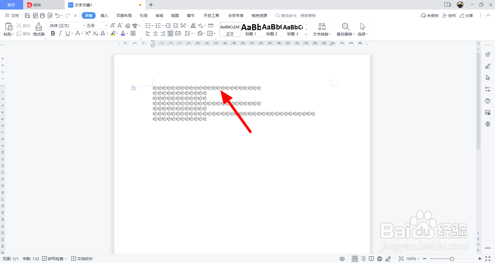This screenshot has height=263, width=495.
Task: Open zoom percentage 100% dropdown
Action: pos(412,259)
